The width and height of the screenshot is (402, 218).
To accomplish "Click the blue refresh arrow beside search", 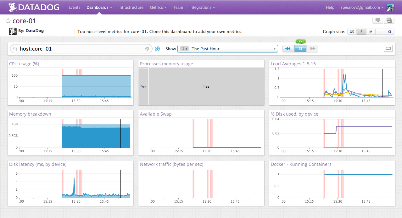I will point(157,48).
